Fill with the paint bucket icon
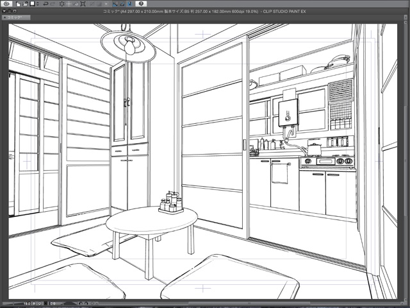The image size is (410, 308). coord(76,4)
